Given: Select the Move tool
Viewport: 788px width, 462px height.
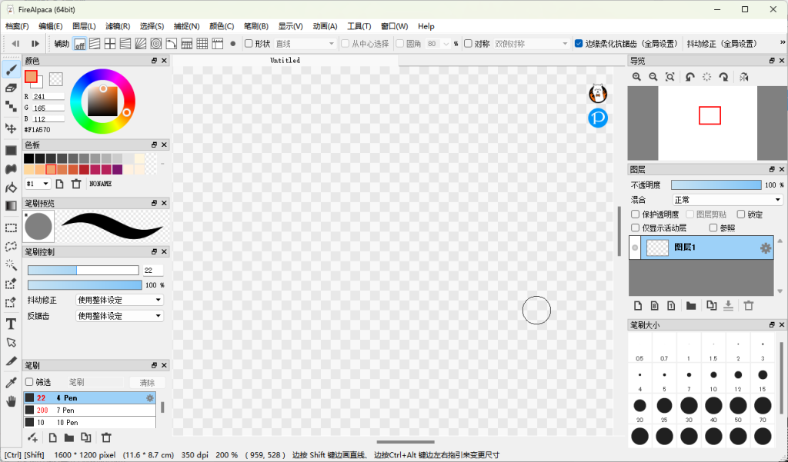Looking at the screenshot, I should click(x=11, y=128).
